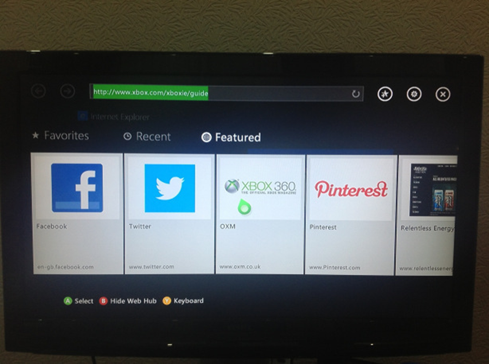Click the www.twitter.com URL text

tap(151, 267)
